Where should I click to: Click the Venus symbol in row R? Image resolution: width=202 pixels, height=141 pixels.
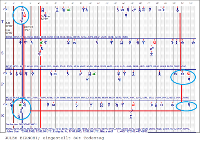(x=48, y=105)
